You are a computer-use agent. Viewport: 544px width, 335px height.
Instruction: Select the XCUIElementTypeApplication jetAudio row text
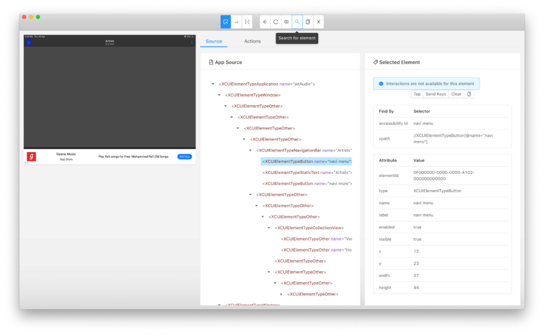(x=267, y=84)
